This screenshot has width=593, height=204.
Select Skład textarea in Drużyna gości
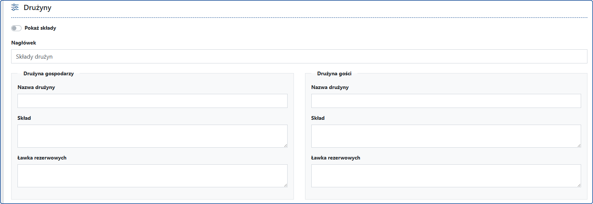(x=446, y=136)
